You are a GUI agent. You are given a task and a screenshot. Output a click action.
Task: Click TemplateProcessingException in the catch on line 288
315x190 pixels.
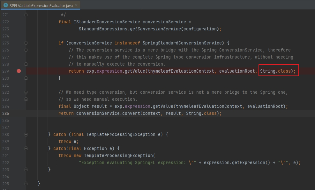121,134
